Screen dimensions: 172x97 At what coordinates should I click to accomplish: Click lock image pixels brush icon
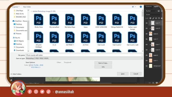pyautogui.click(x=153, y=18)
